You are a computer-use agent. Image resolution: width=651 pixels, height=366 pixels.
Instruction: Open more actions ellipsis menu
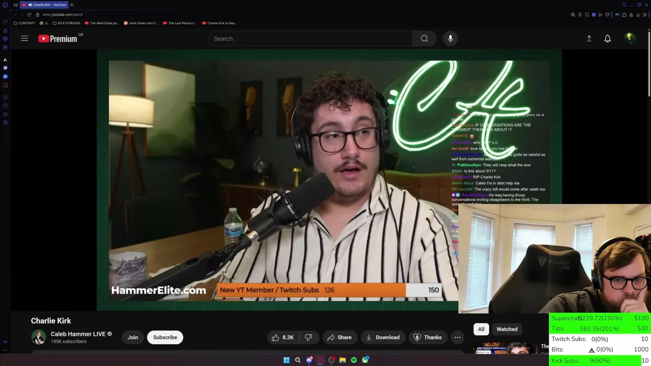click(457, 338)
